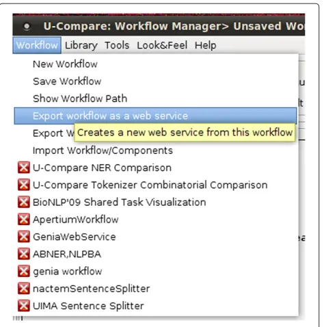324x327 pixels.
Task: Click the red X icon beside ApertiumWorkflow
Action: (x=24, y=220)
